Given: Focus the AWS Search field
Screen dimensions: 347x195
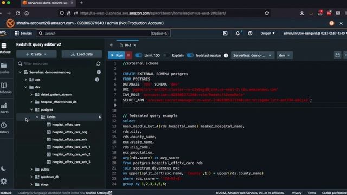Looking at the screenshot, I should 104,34.
